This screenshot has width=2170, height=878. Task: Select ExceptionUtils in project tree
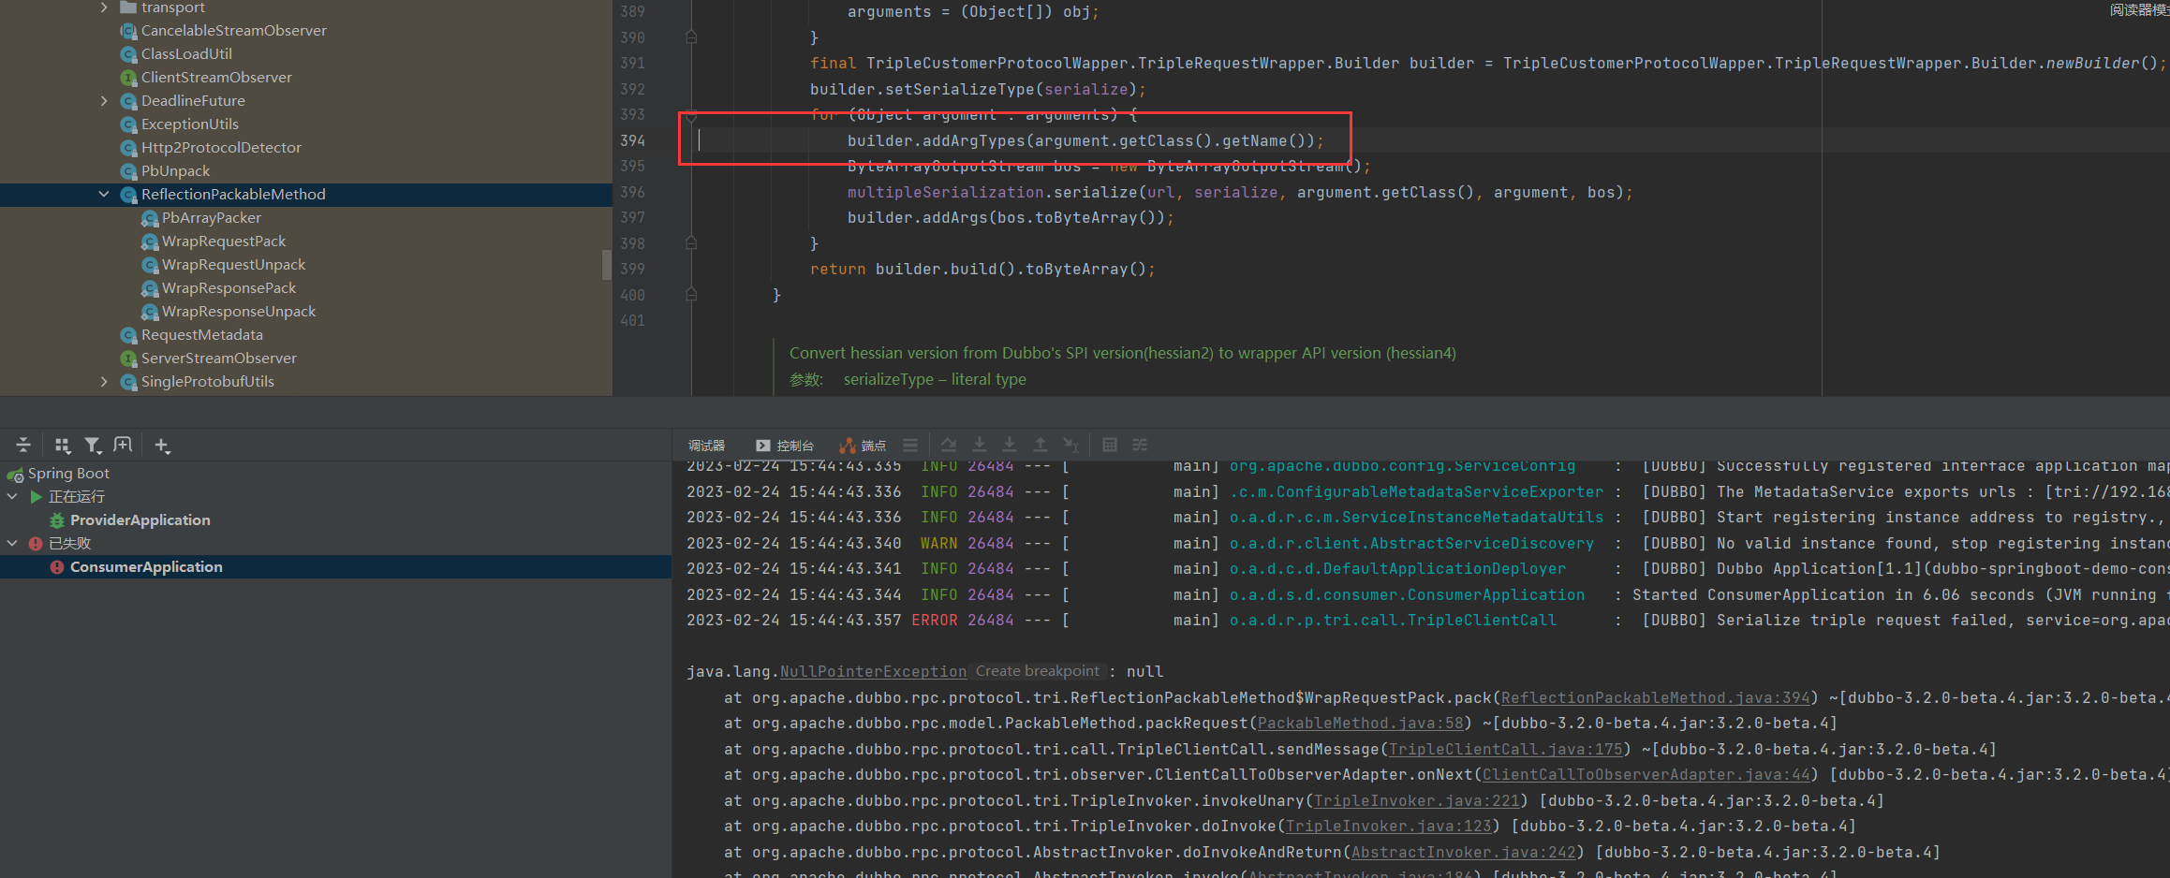click(189, 124)
